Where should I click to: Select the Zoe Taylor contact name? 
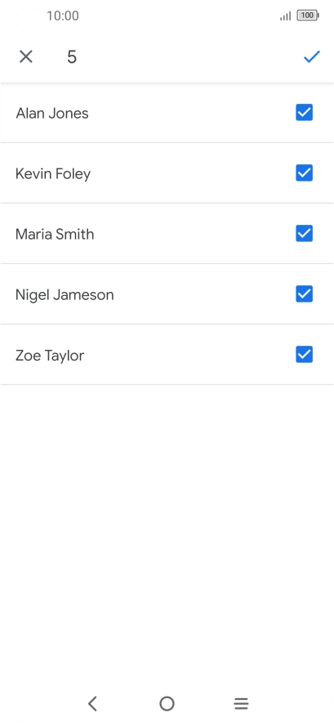[50, 356]
